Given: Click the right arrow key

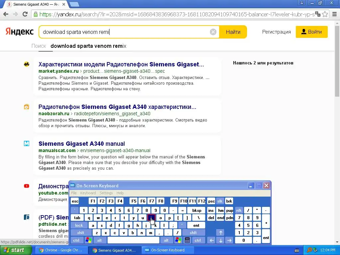Looking at the screenshot, I should click(229, 240).
